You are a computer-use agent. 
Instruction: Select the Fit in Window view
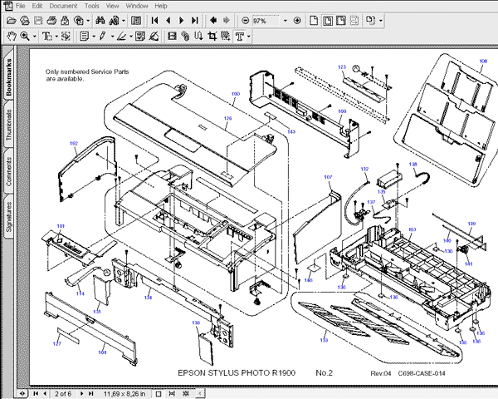pyautogui.click(x=328, y=21)
